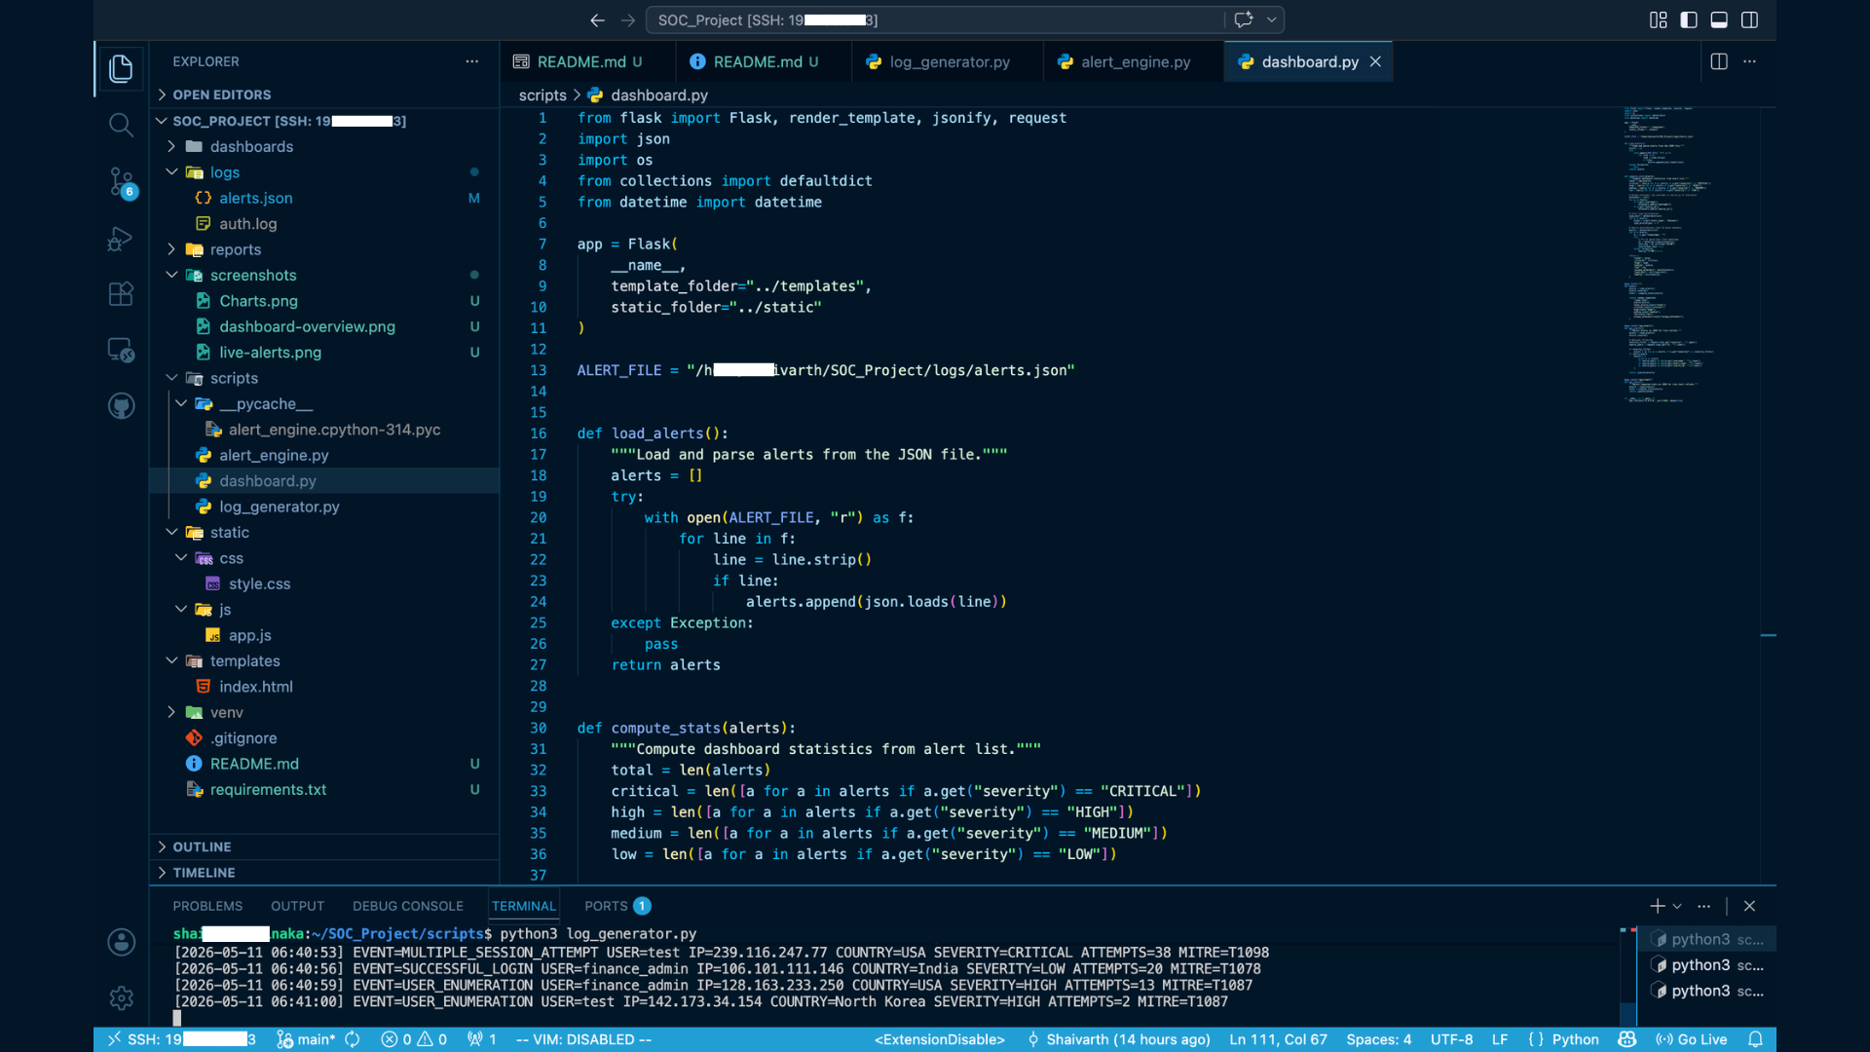
Task: Click errors and warnings count in status bar
Action: click(414, 1039)
